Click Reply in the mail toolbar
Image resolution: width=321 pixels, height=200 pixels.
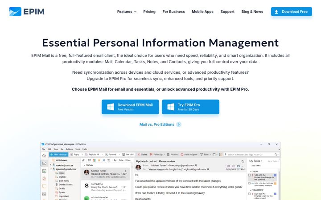(75, 155)
